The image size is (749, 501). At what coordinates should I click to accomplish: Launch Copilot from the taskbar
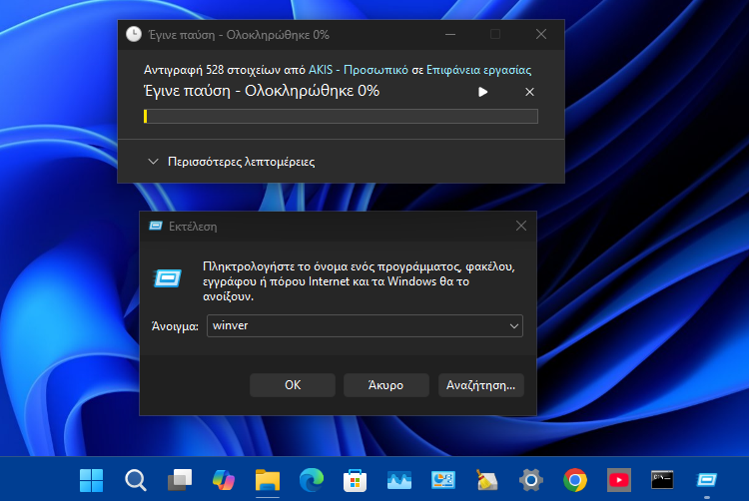[223, 480]
